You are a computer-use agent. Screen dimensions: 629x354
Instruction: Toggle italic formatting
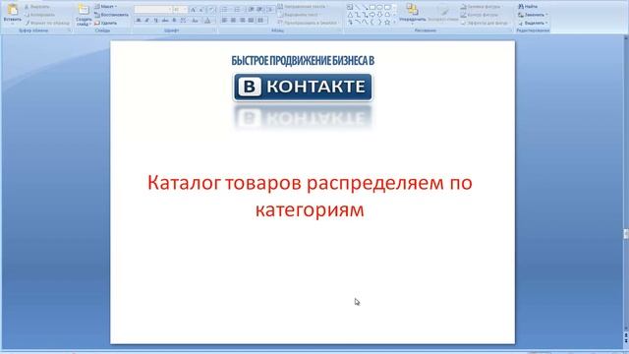[146, 20]
